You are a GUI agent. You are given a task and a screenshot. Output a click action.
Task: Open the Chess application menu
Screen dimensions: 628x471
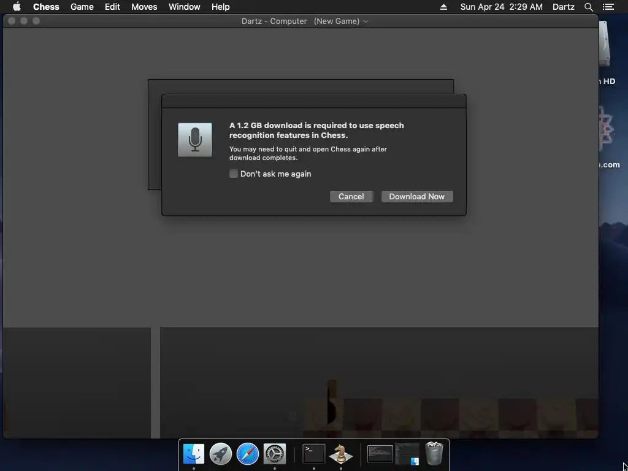[x=46, y=7]
